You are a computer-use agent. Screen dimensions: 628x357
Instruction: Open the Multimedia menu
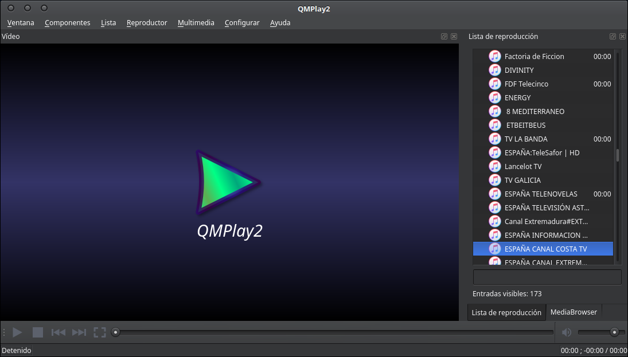[x=196, y=23]
